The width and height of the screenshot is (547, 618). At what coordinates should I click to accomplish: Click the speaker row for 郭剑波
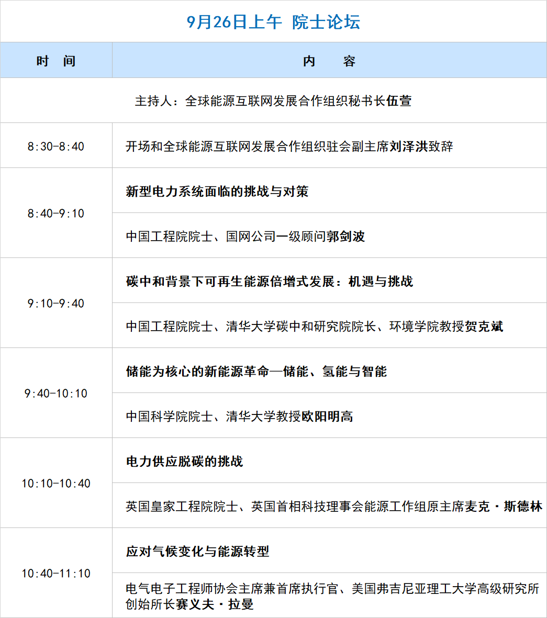245,237
